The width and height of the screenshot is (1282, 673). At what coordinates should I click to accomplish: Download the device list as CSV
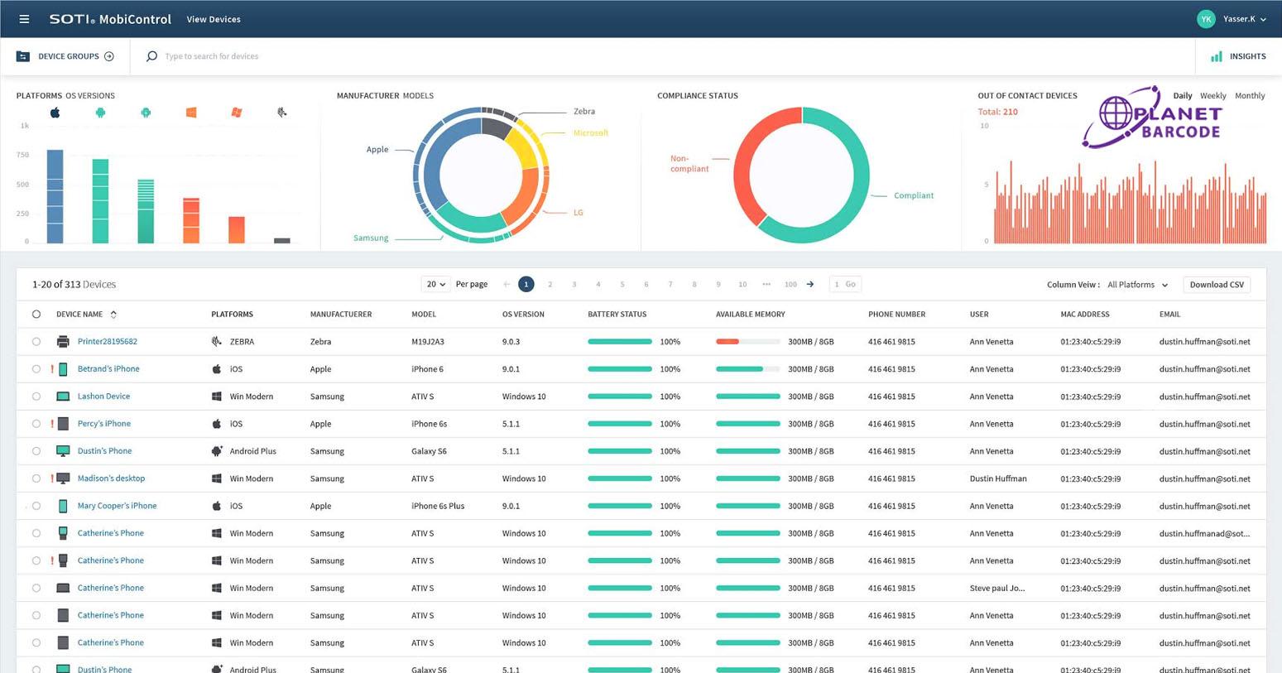coord(1217,285)
